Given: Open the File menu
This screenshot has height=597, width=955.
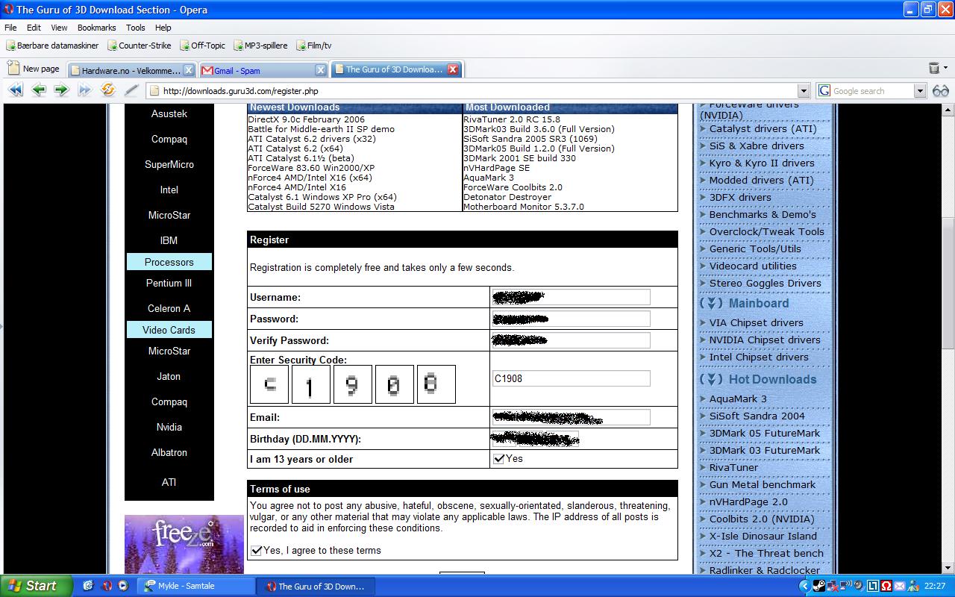Looking at the screenshot, I should [x=10, y=28].
